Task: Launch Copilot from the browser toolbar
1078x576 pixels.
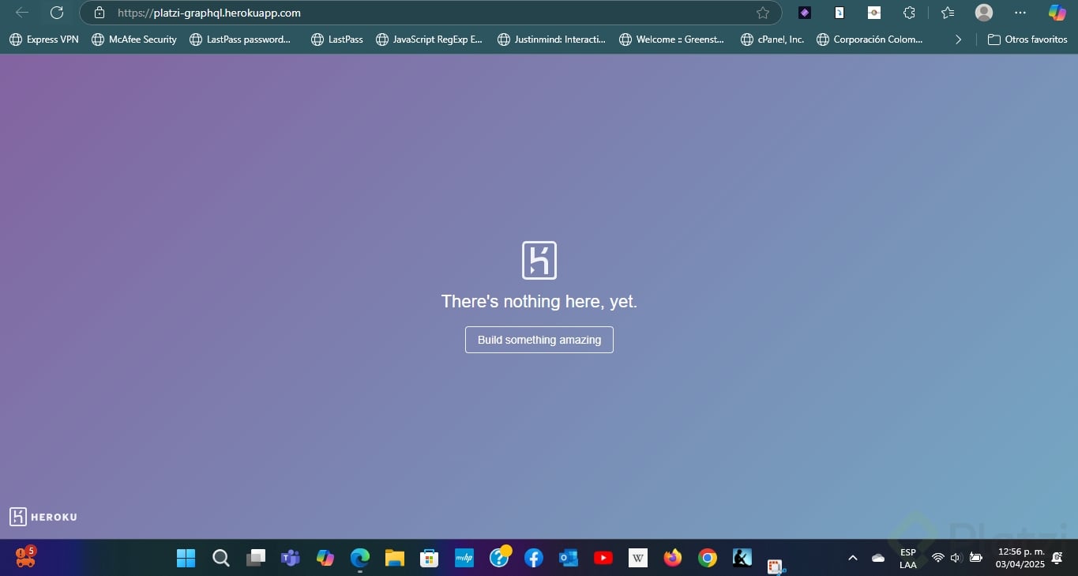Action: 1057,13
